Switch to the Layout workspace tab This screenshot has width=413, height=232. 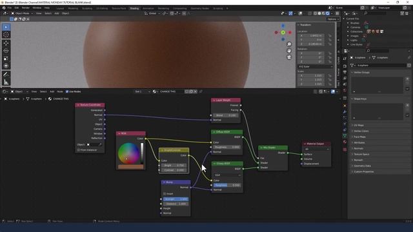60,8
